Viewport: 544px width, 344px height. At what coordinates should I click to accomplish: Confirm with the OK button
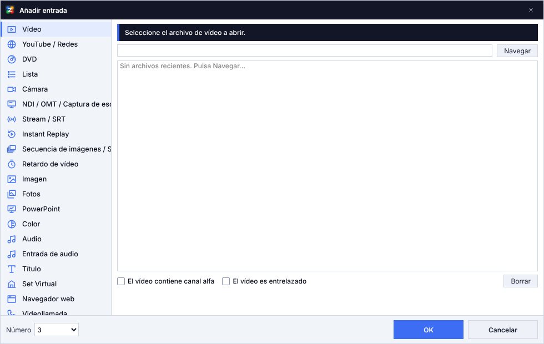(429, 330)
